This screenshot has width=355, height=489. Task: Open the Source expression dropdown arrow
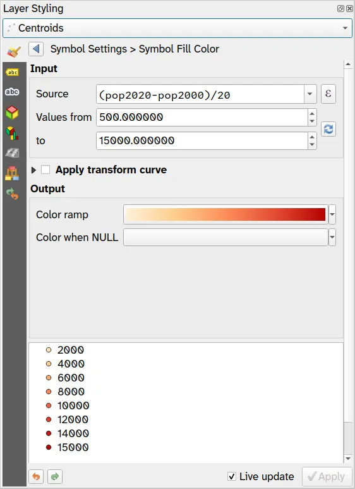(310, 94)
